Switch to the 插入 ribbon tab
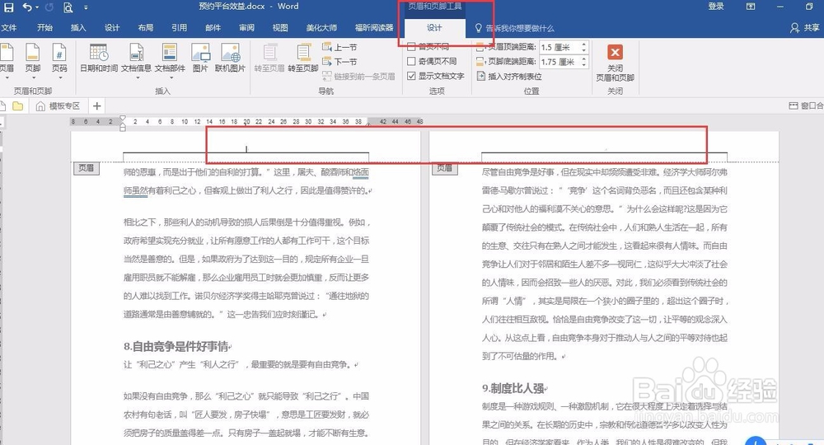 coord(78,27)
